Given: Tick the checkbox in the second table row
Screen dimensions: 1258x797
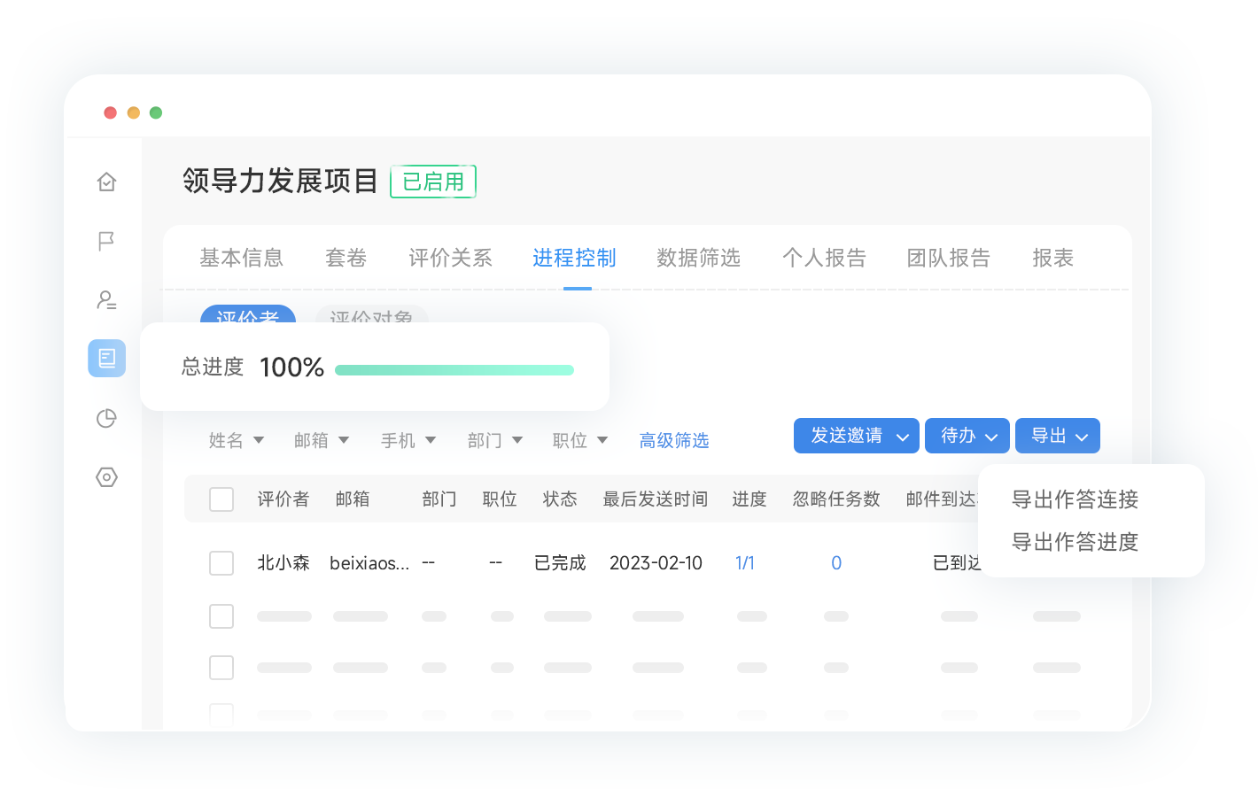Looking at the screenshot, I should [x=221, y=616].
